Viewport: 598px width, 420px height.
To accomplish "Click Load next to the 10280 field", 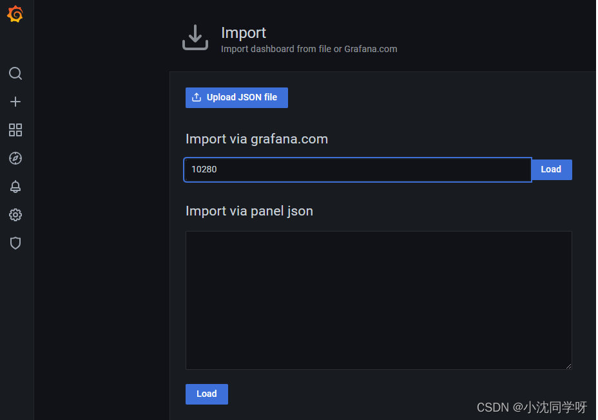I will pos(552,169).
